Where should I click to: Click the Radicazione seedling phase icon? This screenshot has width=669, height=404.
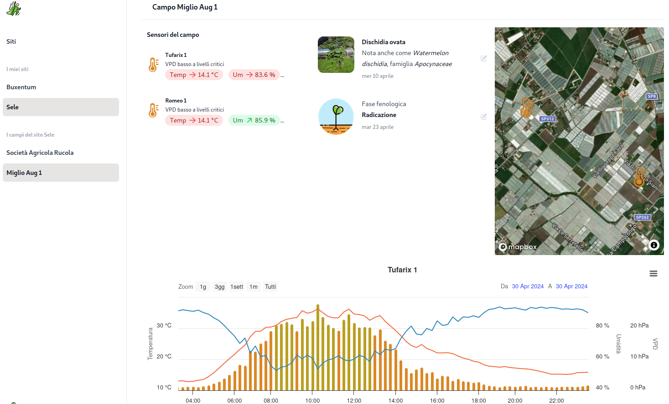click(336, 117)
